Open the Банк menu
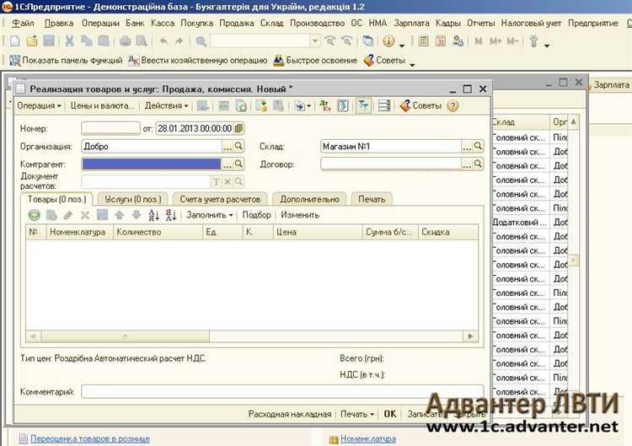The width and height of the screenshot is (632, 446). coord(135,23)
